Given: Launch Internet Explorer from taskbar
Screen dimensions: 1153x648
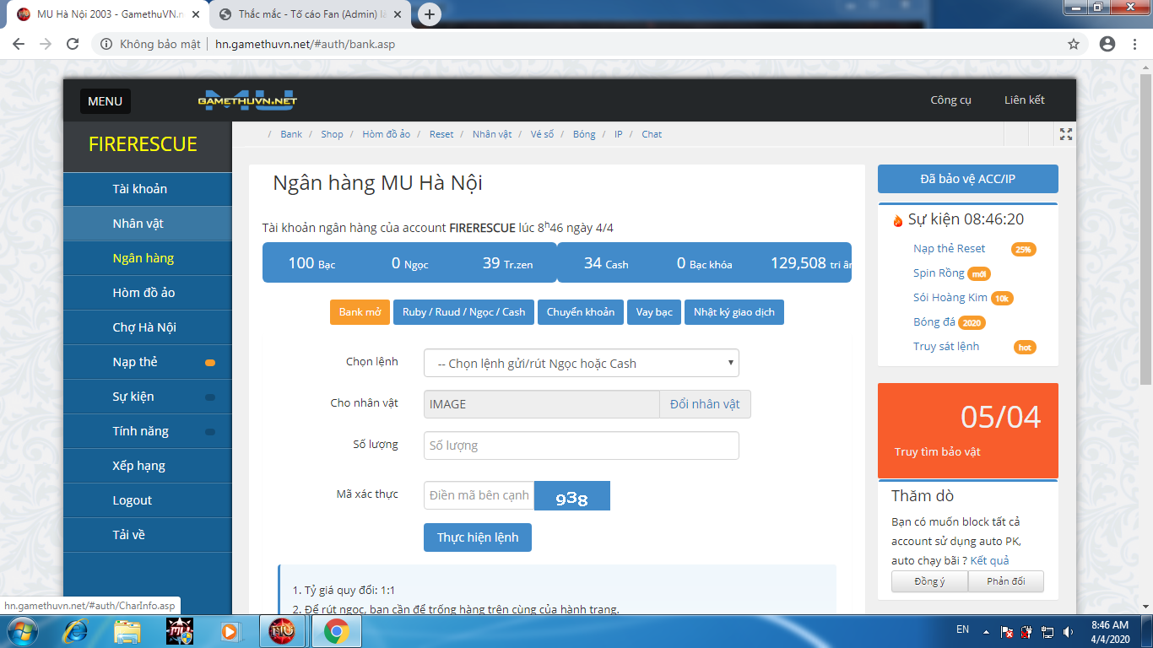Looking at the screenshot, I should [76, 630].
